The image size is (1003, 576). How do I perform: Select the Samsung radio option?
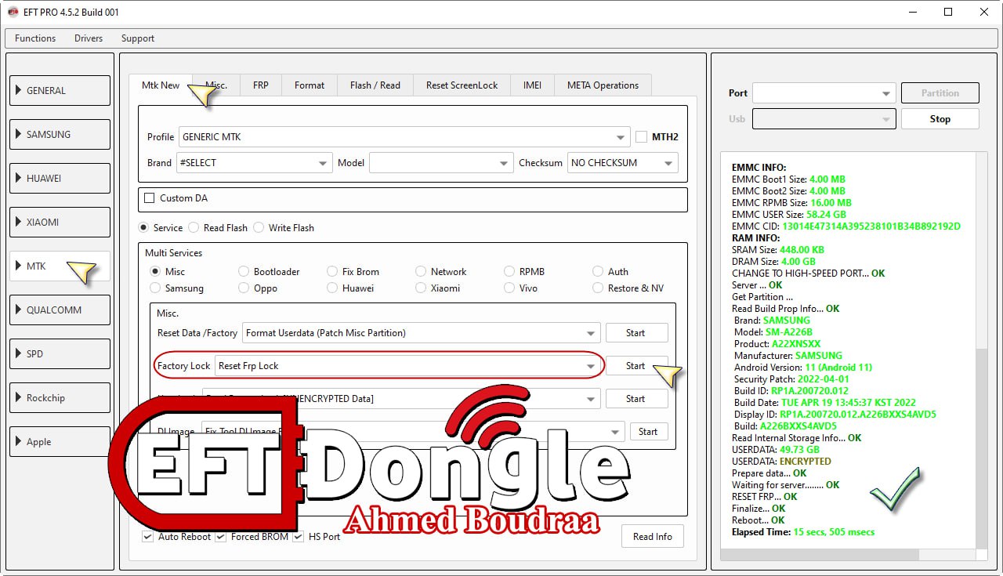[155, 288]
